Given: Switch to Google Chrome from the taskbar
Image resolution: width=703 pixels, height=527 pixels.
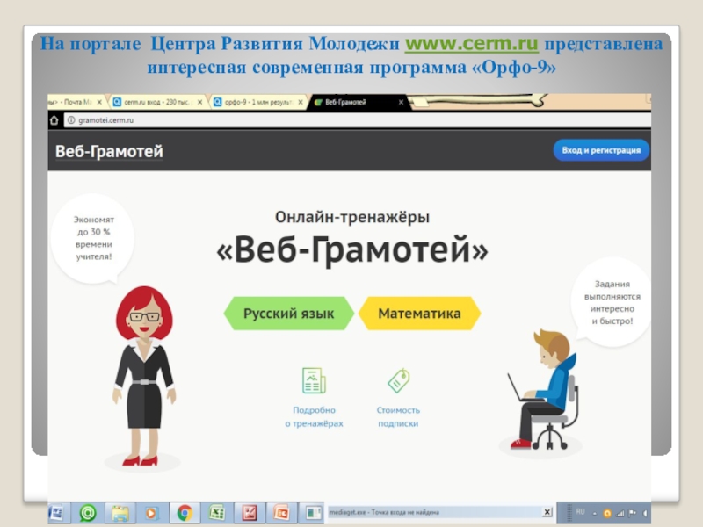Looking at the screenshot, I should [185, 513].
